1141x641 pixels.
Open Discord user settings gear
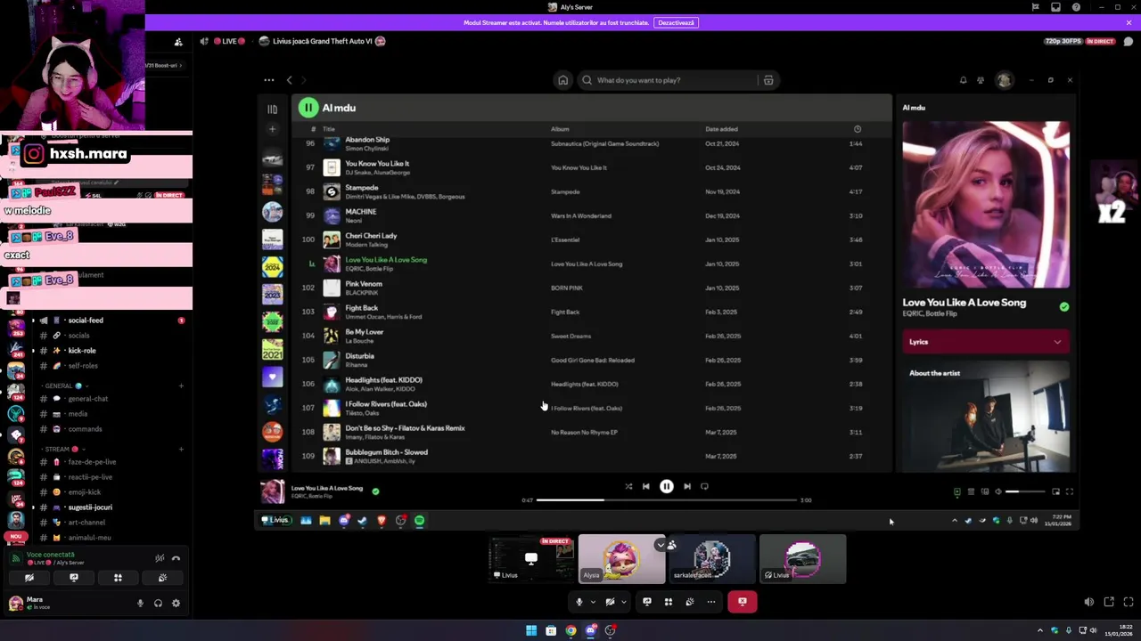click(x=176, y=604)
